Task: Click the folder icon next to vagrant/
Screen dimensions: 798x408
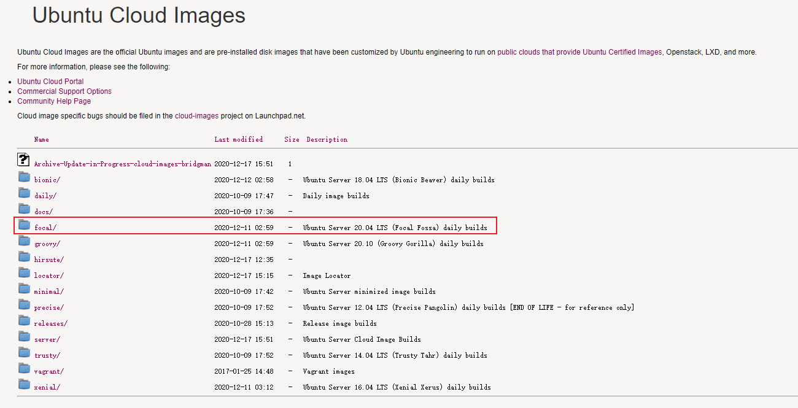Action: [x=24, y=369]
